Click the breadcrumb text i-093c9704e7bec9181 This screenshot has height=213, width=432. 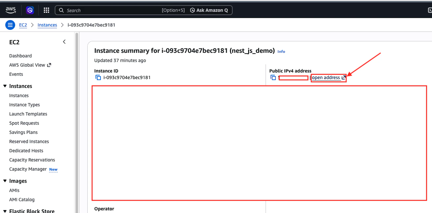tap(91, 25)
